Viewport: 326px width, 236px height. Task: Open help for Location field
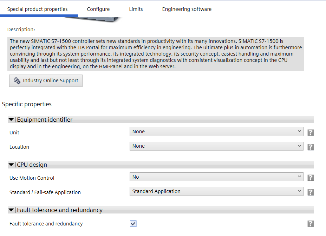[x=311, y=147]
